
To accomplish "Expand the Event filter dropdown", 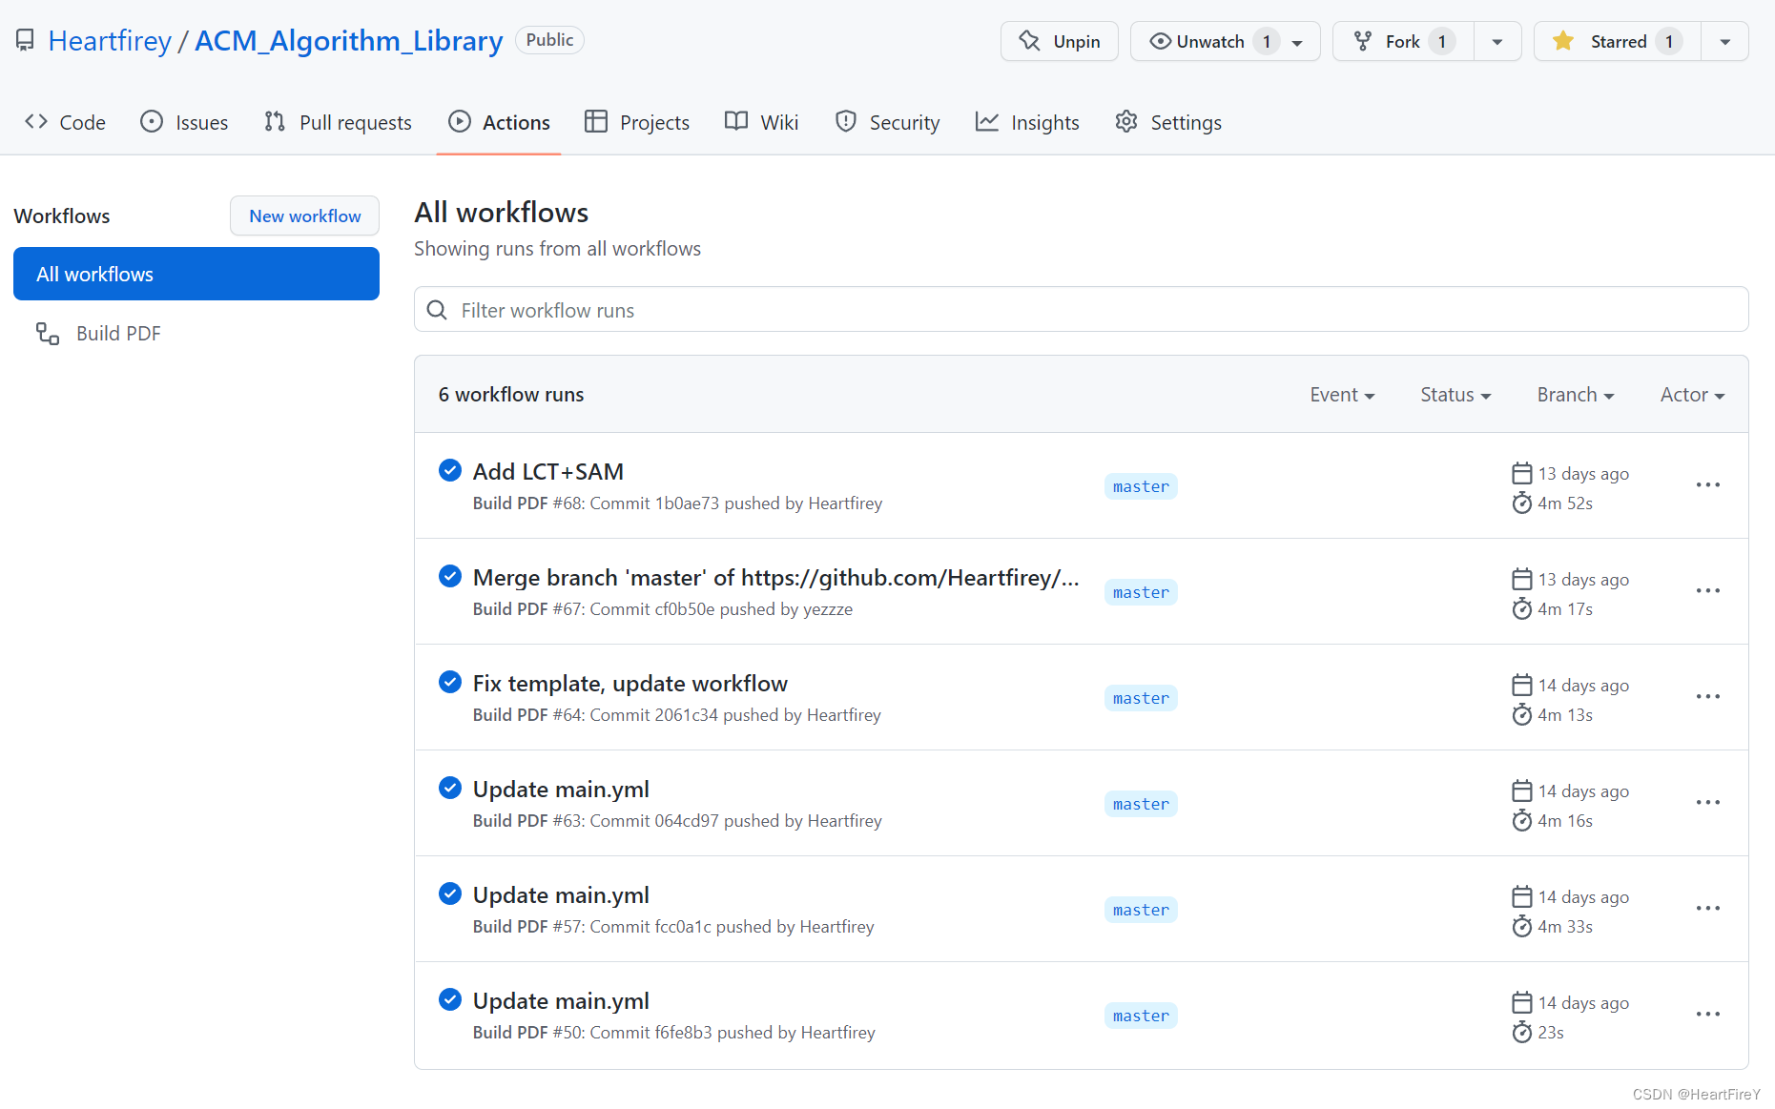I will pos(1342,395).
